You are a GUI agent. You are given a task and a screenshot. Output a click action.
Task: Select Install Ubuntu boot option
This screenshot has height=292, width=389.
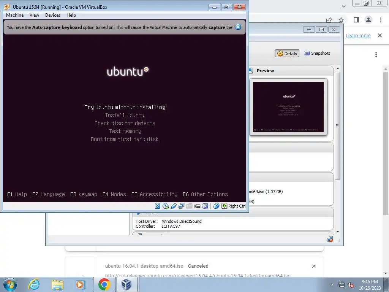coord(125,115)
